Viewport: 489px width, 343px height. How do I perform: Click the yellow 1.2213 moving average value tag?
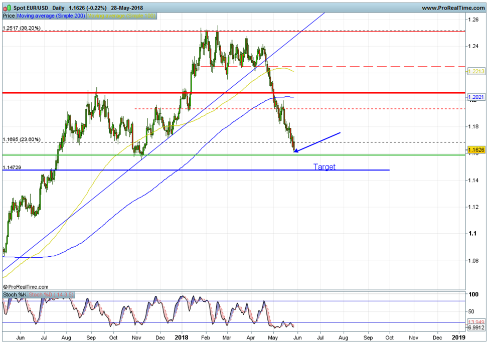476,71
